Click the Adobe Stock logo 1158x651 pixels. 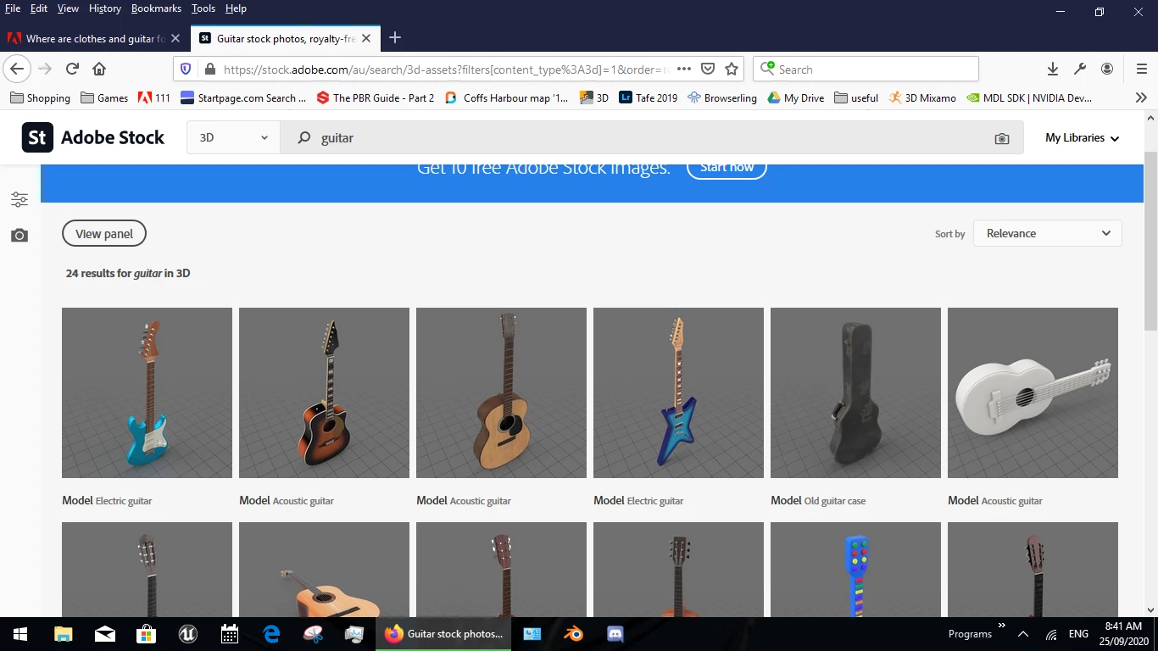coord(93,137)
